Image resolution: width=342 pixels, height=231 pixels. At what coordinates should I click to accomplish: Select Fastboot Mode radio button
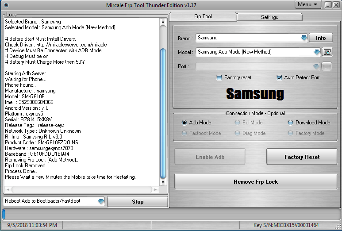(x=184, y=133)
